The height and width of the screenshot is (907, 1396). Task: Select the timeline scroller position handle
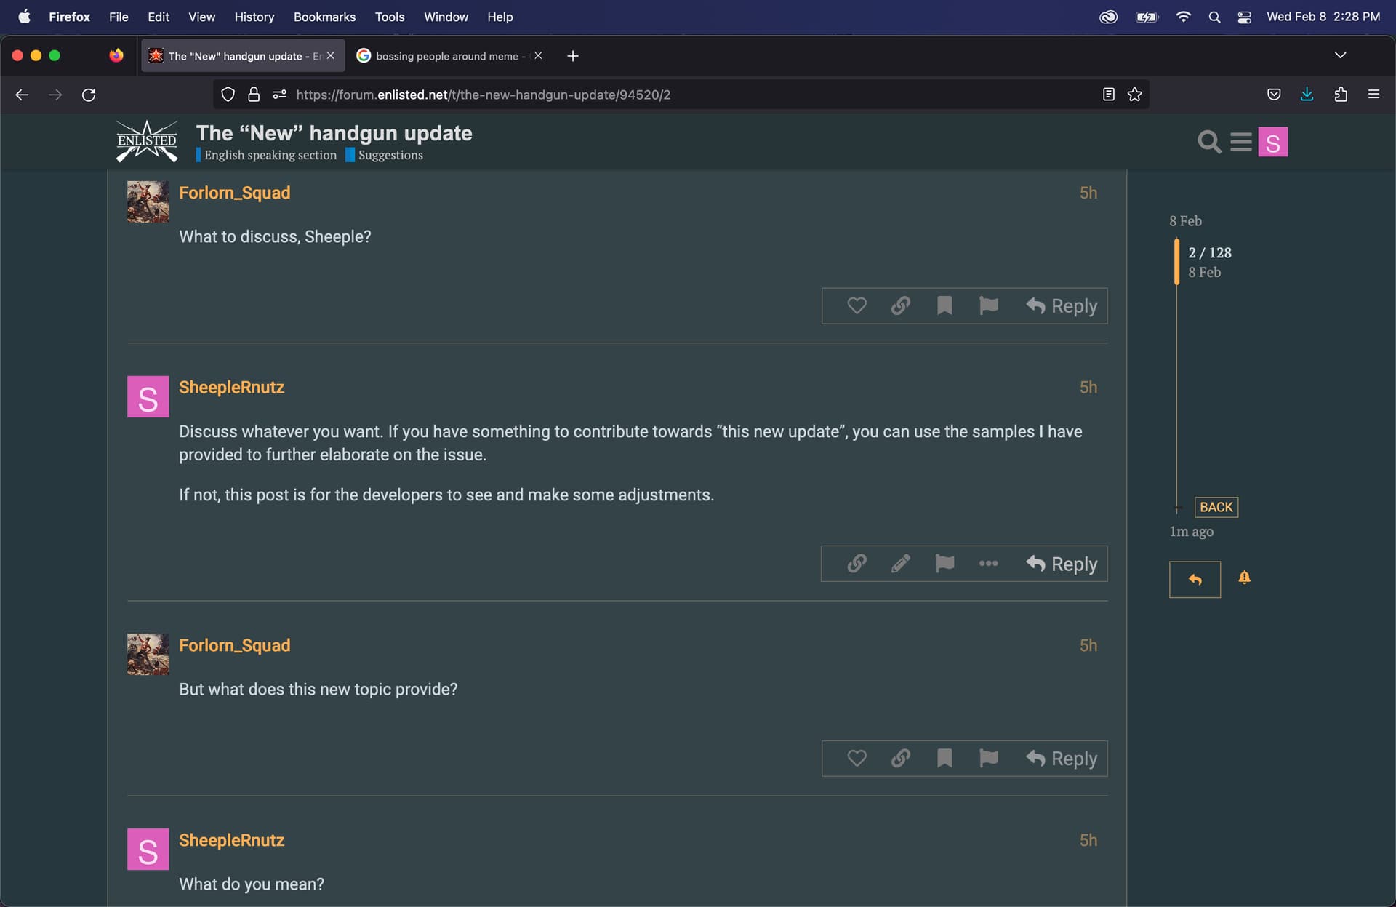1176,261
